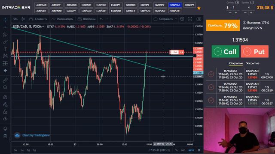
Task: Click the yellow favorites star
Action: click(x=199, y=8)
